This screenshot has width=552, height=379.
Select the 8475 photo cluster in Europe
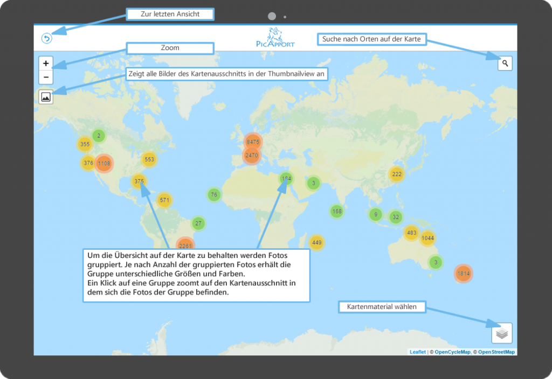pyautogui.click(x=253, y=142)
